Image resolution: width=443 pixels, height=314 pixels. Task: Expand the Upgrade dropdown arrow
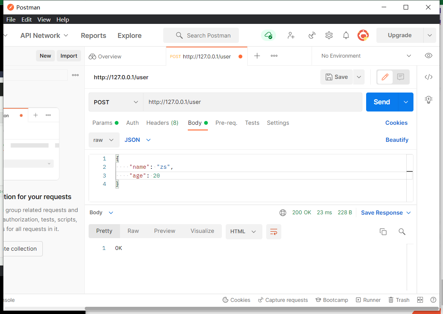[x=429, y=35]
